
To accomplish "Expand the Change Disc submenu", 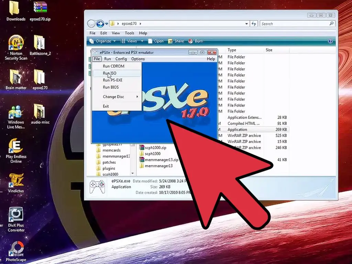I will (117, 97).
